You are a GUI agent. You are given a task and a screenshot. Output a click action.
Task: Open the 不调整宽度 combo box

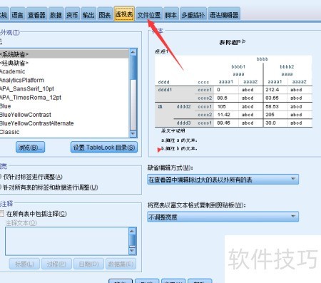click(x=223, y=217)
